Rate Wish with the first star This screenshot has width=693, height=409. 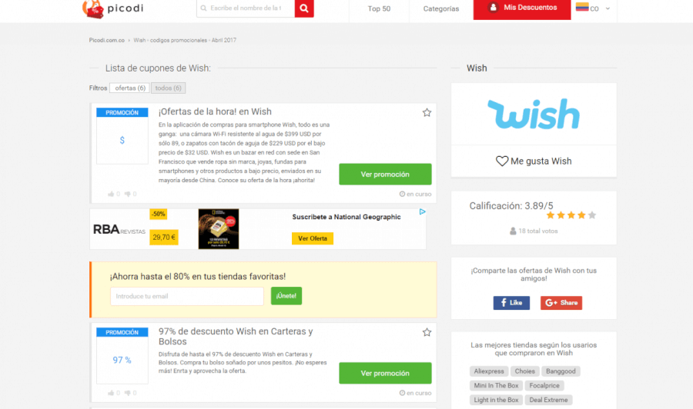(551, 215)
